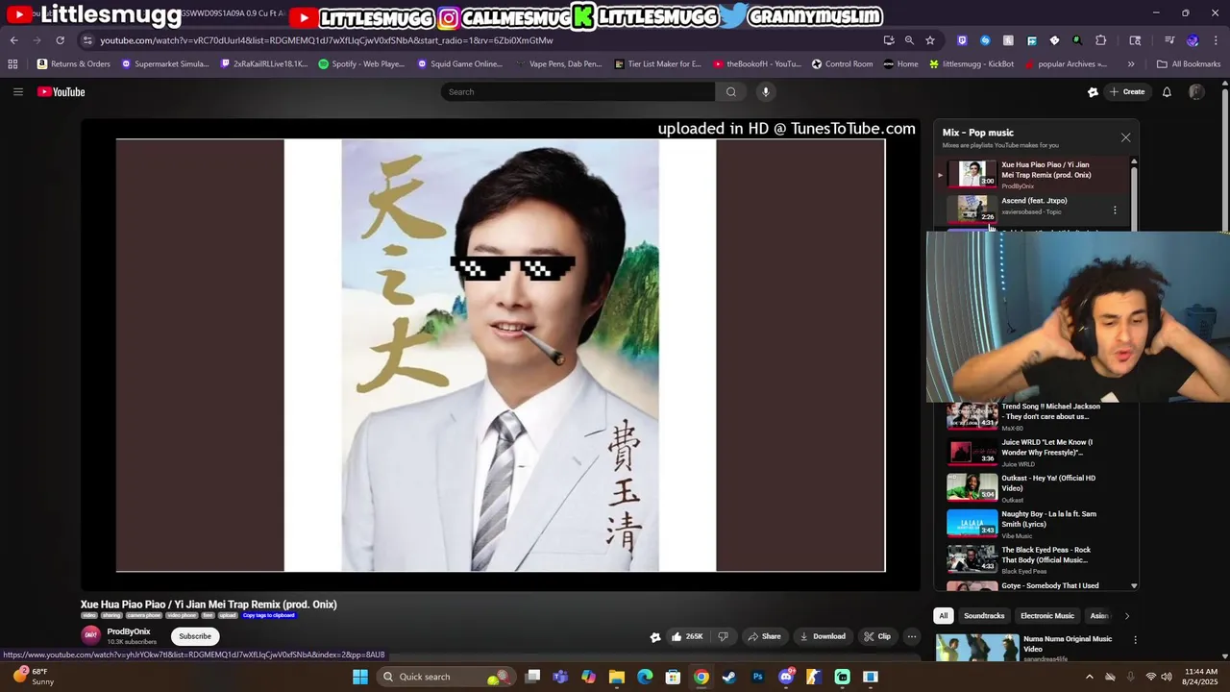The image size is (1230, 692).
Task: Clip the video
Action: click(876, 636)
